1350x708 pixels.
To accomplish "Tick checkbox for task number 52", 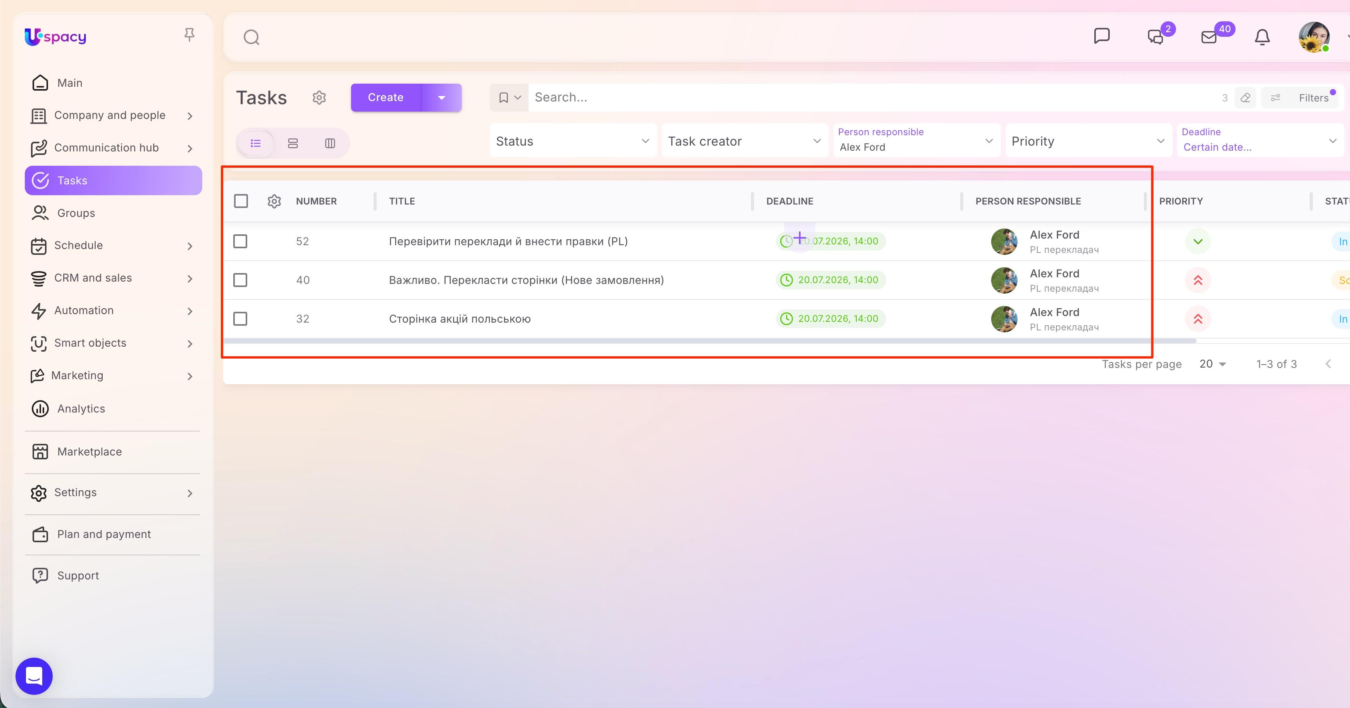I will 240,241.
